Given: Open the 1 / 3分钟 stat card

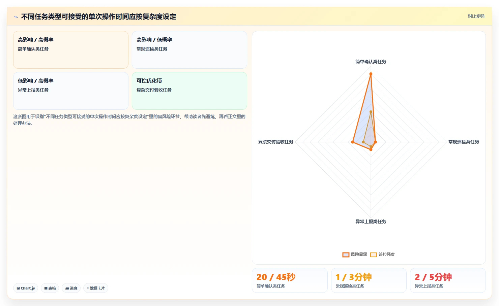Looking at the screenshot, I should pyautogui.click(x=369, y=280).
